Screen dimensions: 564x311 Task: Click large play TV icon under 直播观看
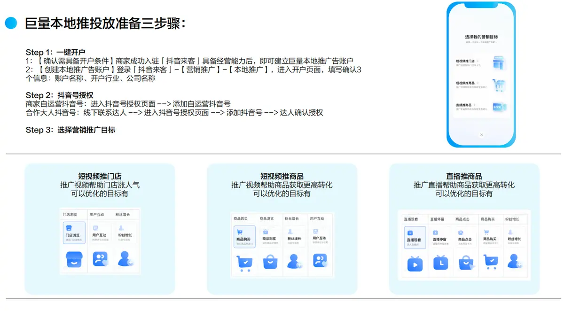pos(415,264)
